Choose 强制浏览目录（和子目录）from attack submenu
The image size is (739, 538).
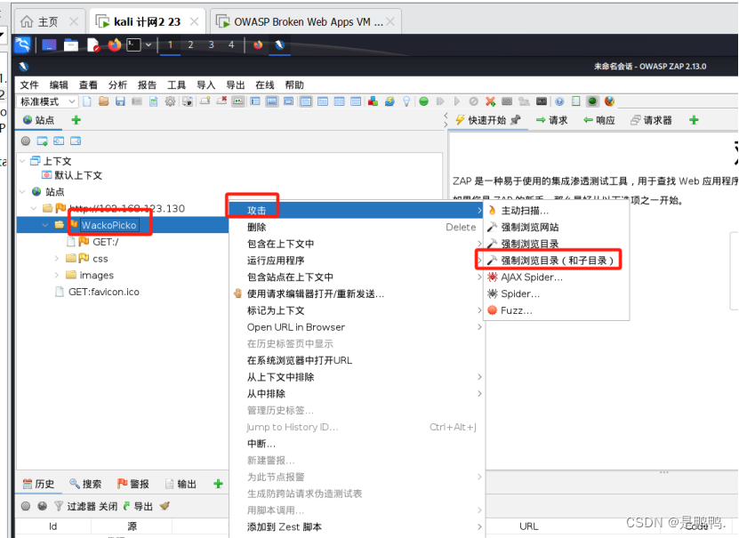click(557, 261)
